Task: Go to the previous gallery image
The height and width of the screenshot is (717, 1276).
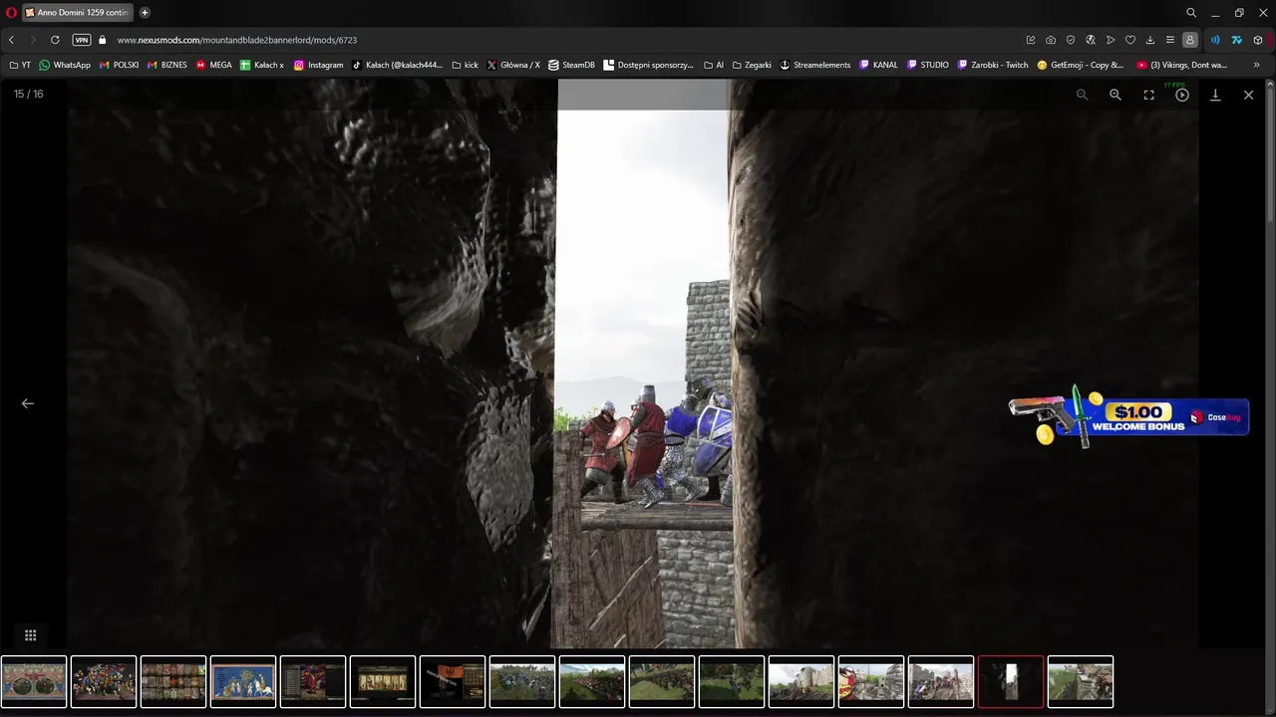Action: point(28,403)
